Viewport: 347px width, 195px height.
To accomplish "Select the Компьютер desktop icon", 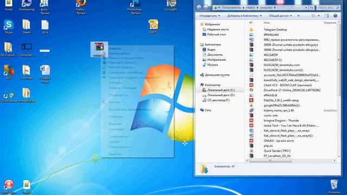I will click(x=27, y=5).
